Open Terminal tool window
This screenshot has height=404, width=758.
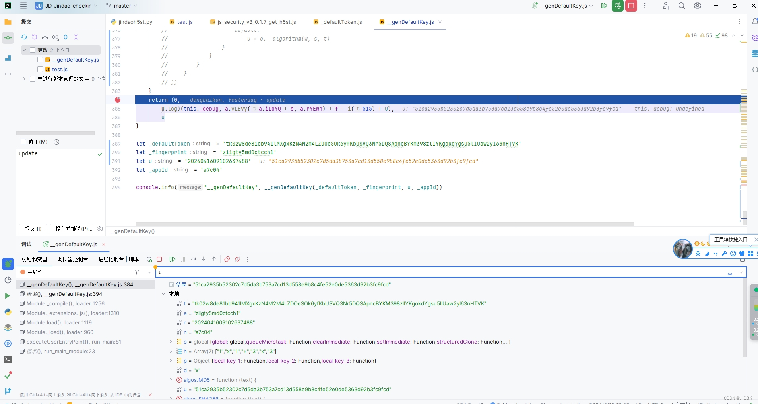[x=8, y=359]
